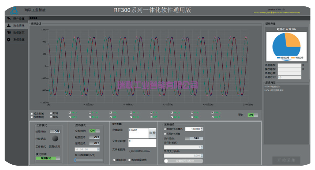Select the 频域 radio button

tap(51, 117)
